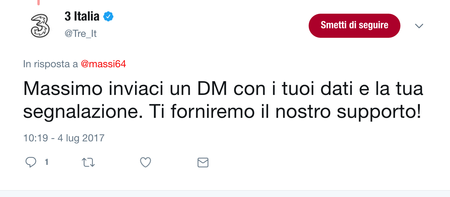Viewport: 450px width, 197px height.
Task: Click the @Tre_It handle
Action: point(80,34)
